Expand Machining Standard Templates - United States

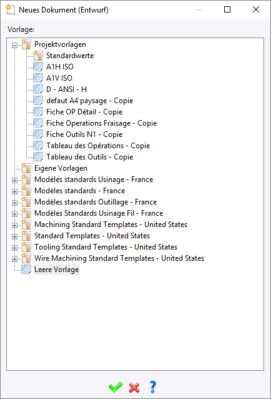15,225
